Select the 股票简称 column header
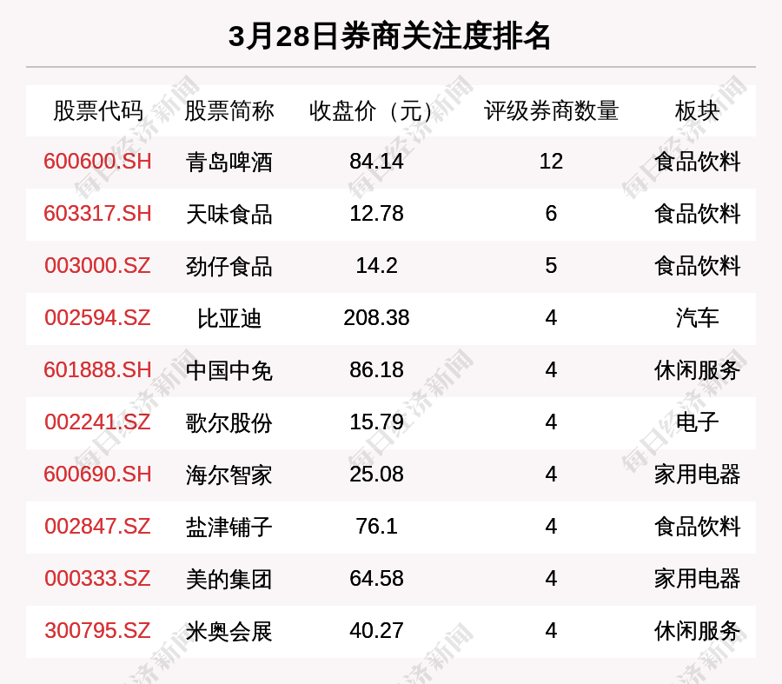The width and height of the screenshot is (782, 684). coord(229,110)
